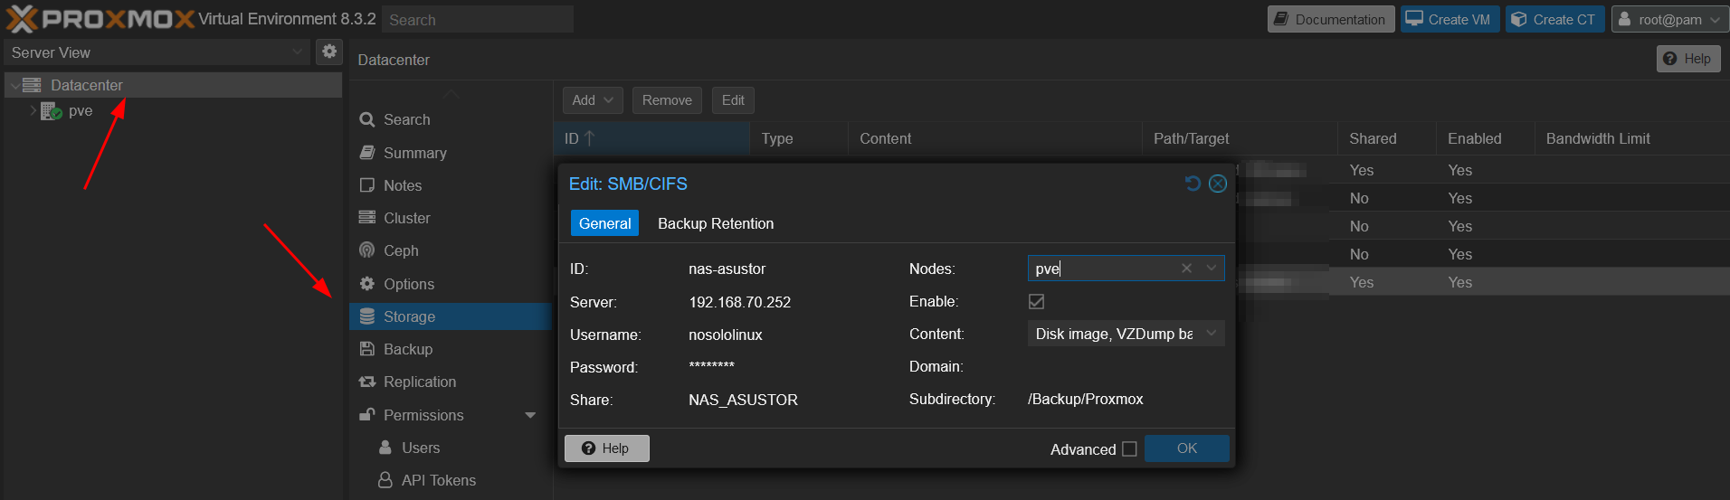The image size is (1730, 500).
Task: Open the Options section in the sidebar
Action: pos(408,284)
